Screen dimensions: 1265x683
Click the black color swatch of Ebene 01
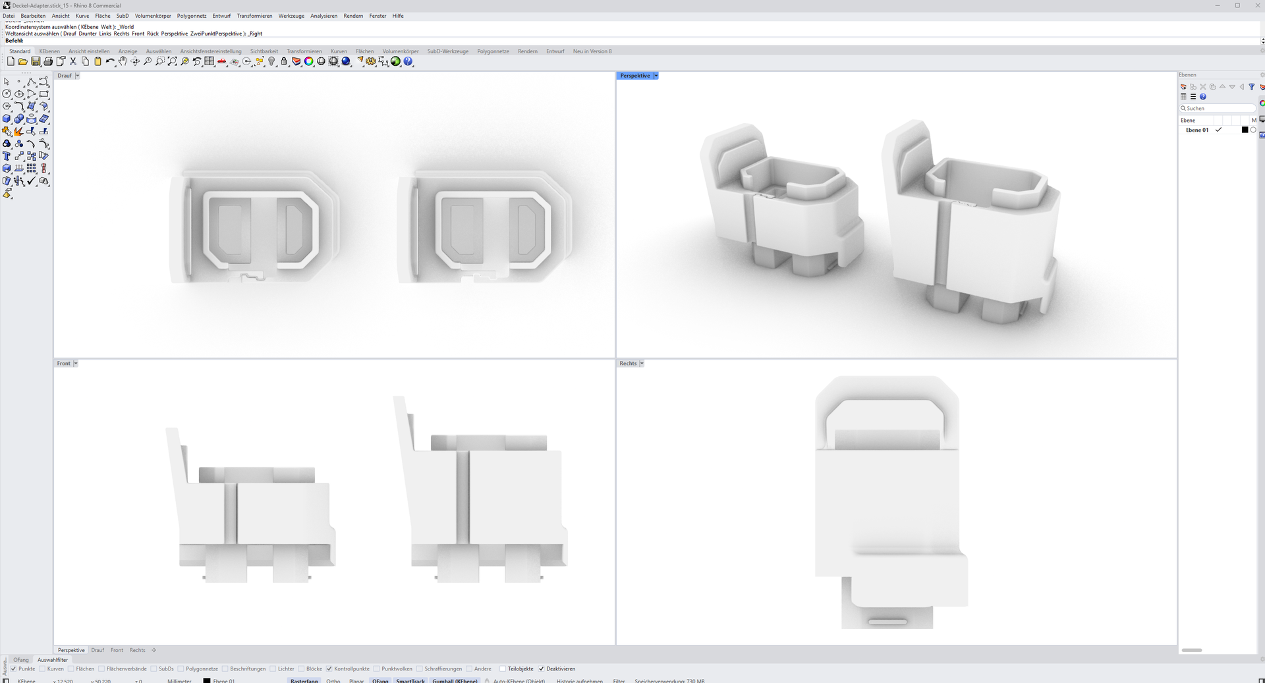pyautogui.click(x=1245, y=130)
